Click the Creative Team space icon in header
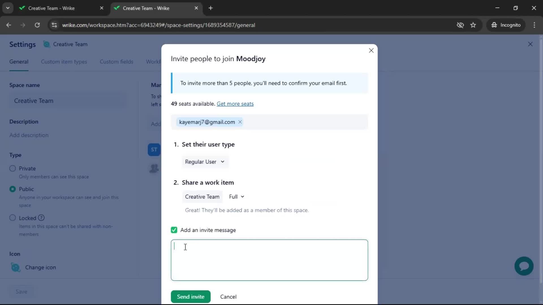 click(46, 44)
